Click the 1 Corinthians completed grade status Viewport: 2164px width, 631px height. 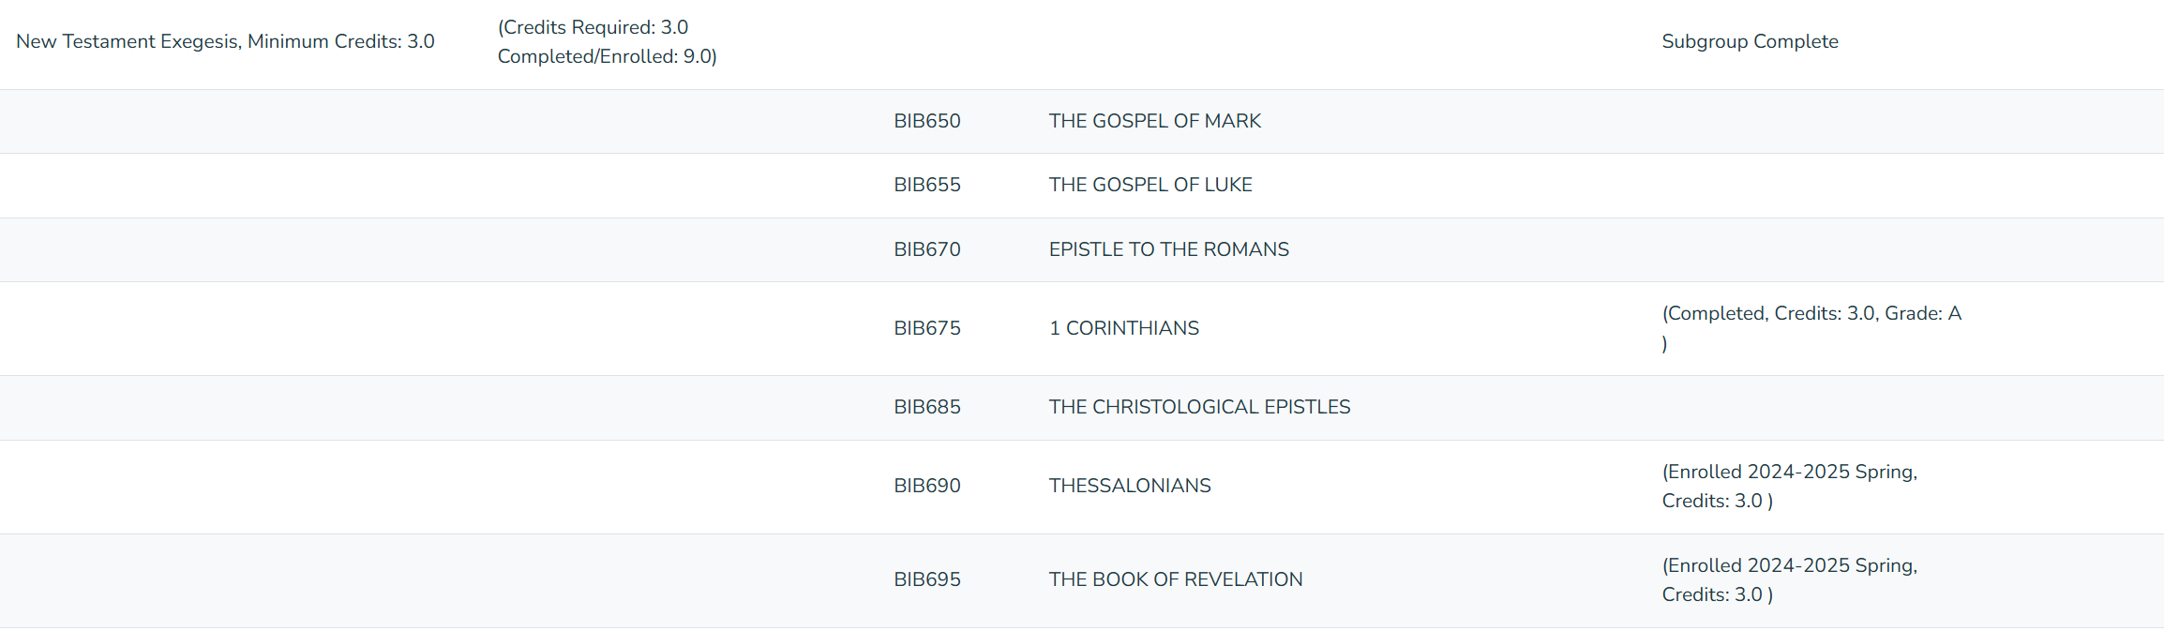tap(1811, 328)
